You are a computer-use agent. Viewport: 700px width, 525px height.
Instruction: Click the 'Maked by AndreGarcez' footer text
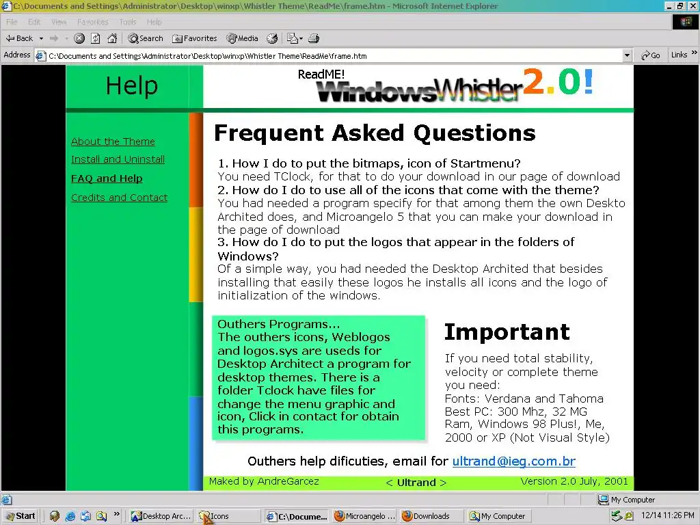264,481
